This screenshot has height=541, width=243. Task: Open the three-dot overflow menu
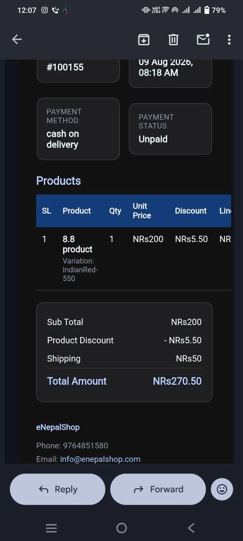point(229,40)
